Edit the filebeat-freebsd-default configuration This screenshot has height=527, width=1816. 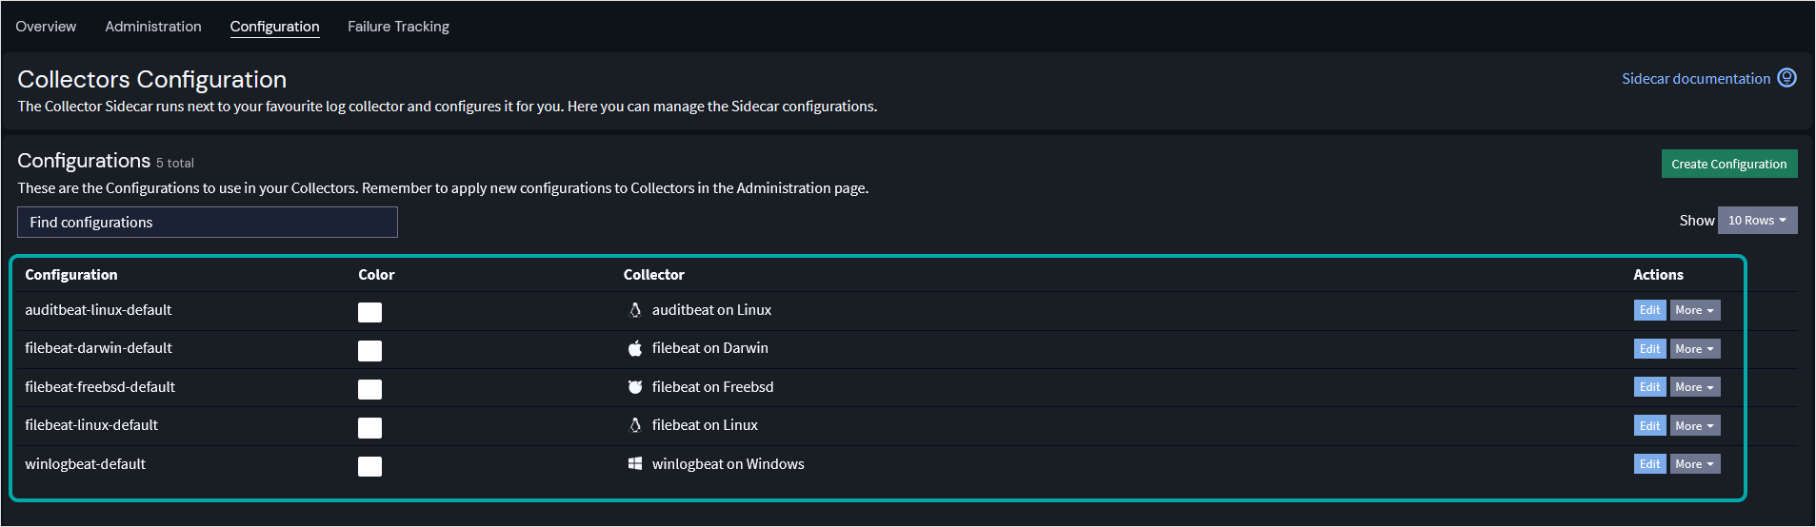1650,387
